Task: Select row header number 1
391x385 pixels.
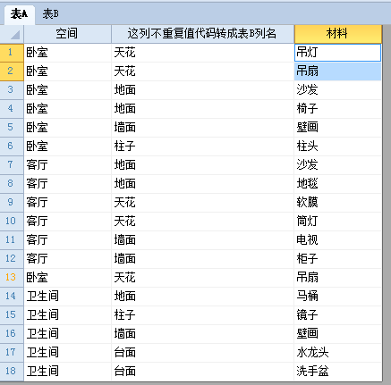Action: pyautogui.click(x=12, y=53)
